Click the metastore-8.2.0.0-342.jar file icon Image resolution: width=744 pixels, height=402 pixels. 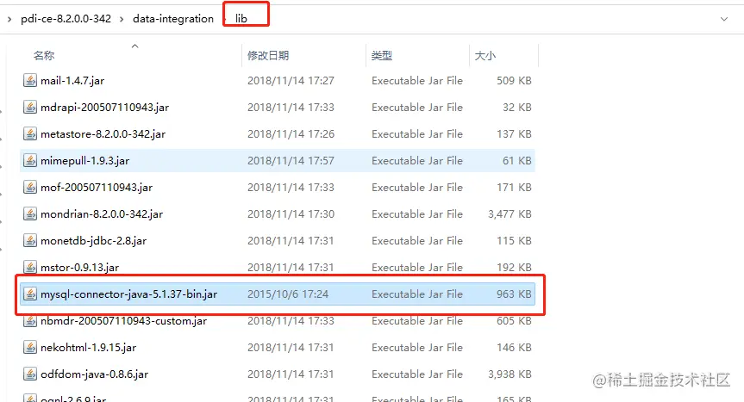coord(30,134)
